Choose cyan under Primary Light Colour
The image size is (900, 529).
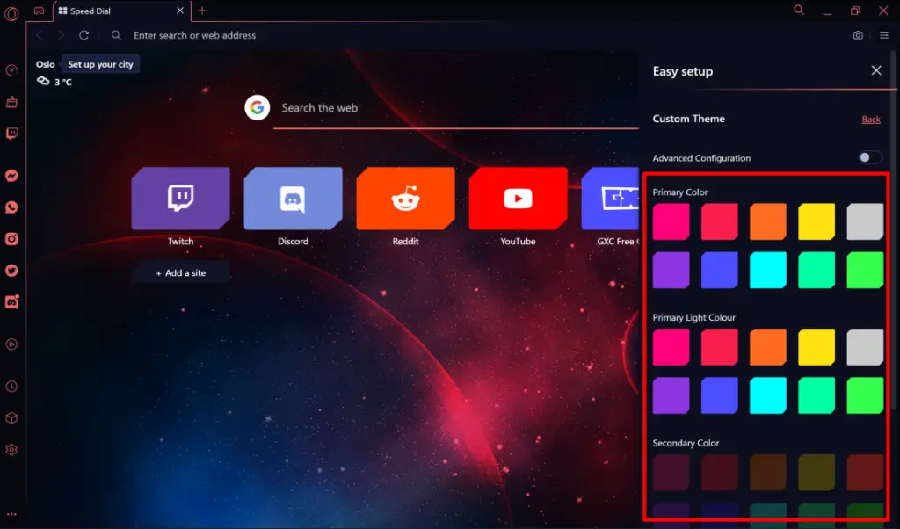coord(768,395)
